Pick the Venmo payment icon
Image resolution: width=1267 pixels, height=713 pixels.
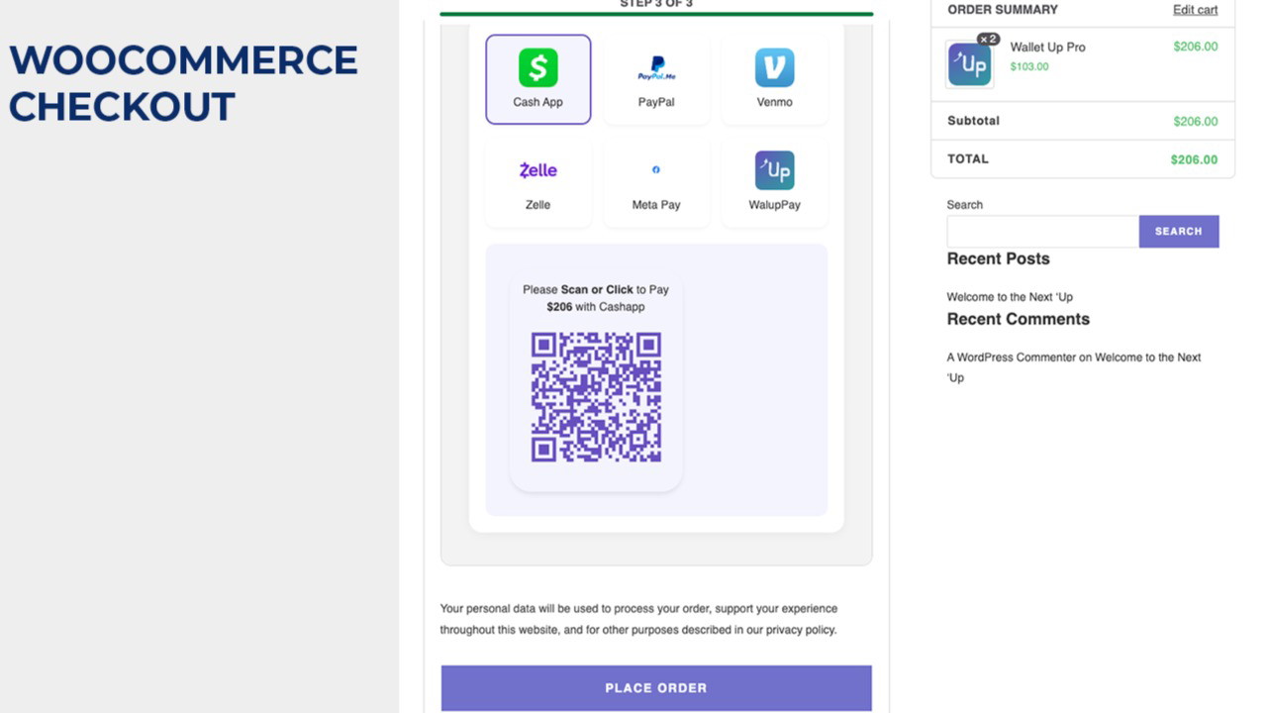tap(774, 67)
